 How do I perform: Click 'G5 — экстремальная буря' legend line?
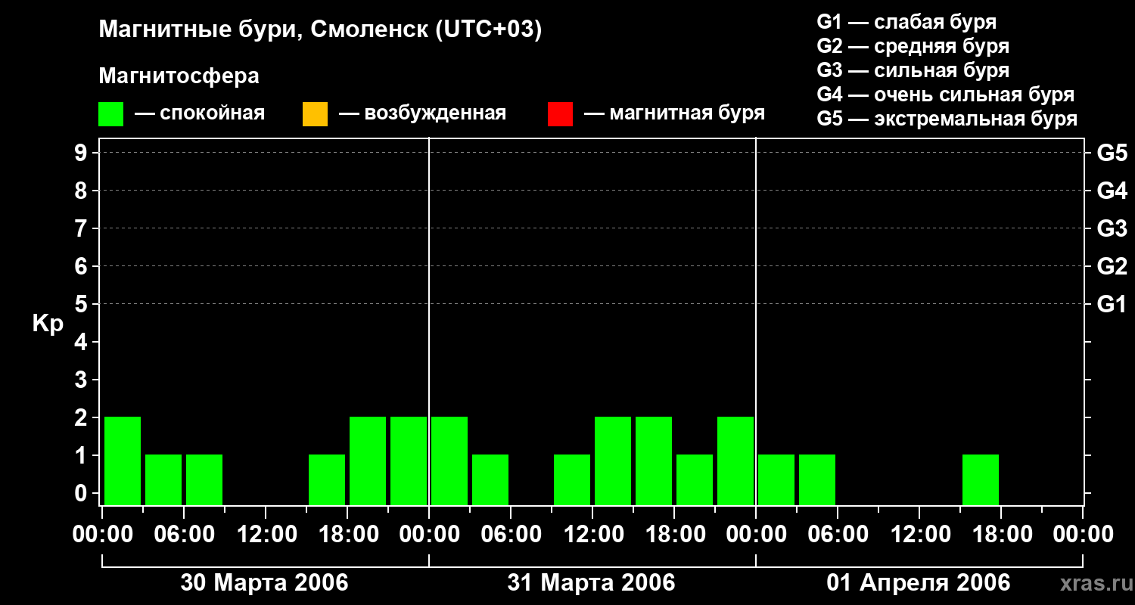click(x=947, y=119)
